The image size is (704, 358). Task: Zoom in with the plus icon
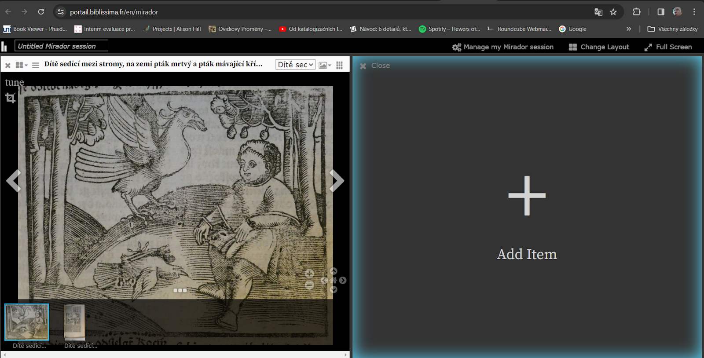click(309, 274)
